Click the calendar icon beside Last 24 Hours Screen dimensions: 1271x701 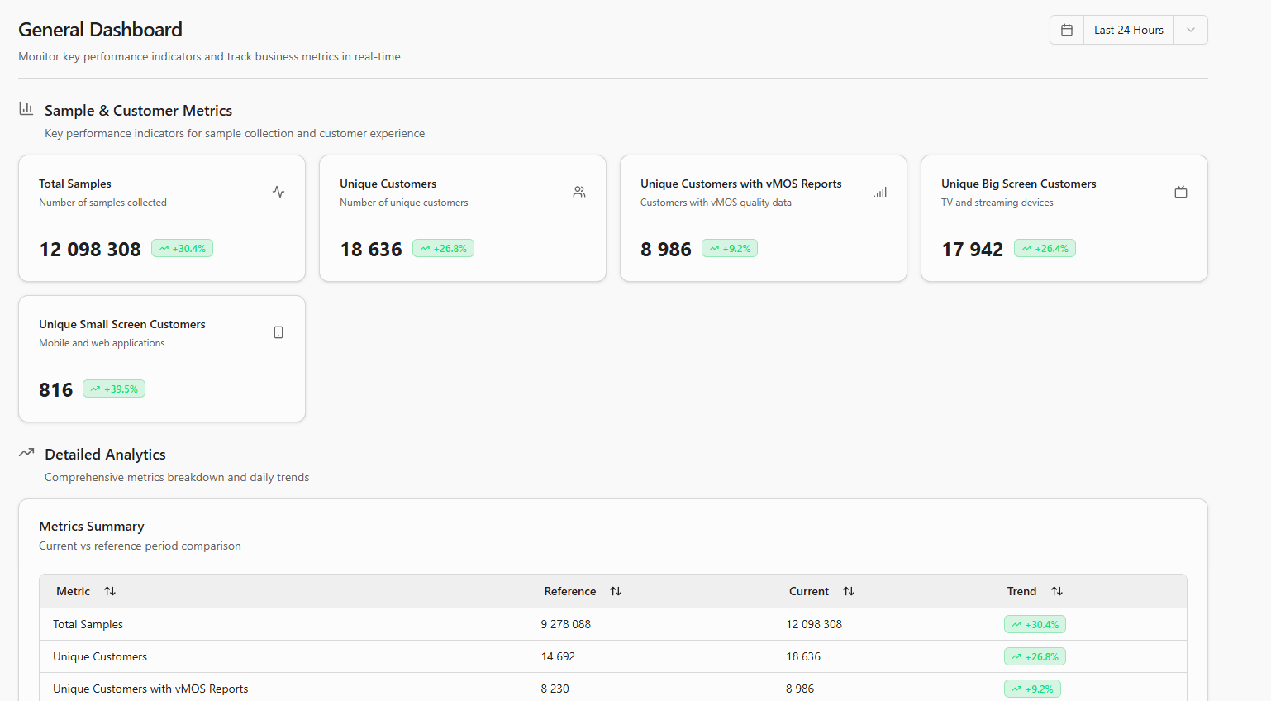point(1067,30)
